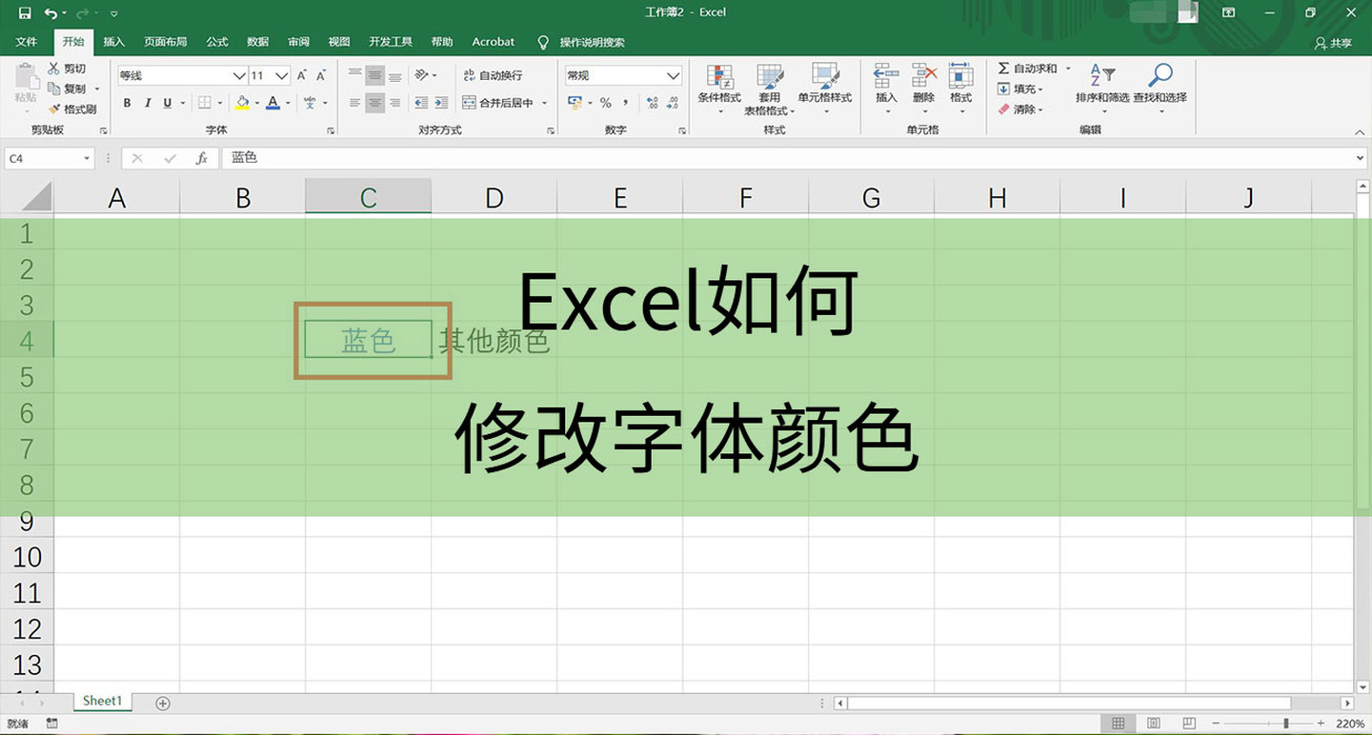Save the workbook from the quick access toolbar
Viewport: 1372px width, 735px height.
[25, 13]
